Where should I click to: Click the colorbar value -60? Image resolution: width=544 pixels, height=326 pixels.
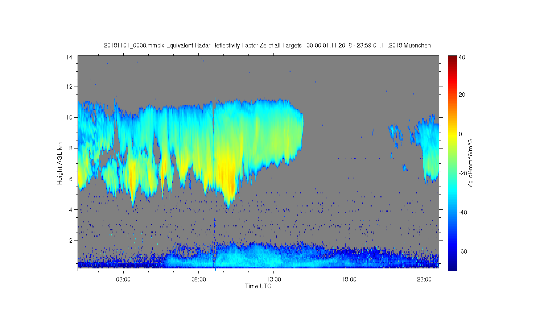[463, 251]
